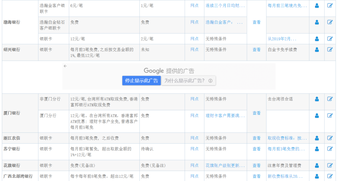Expand condition link 花旗账户级别更新...
The width and height of the screenshot is (337, 181).
tap(225, 165)
